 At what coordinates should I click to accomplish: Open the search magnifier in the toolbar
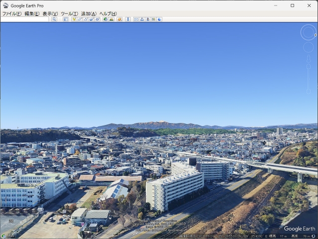click(x=54, y=19)
